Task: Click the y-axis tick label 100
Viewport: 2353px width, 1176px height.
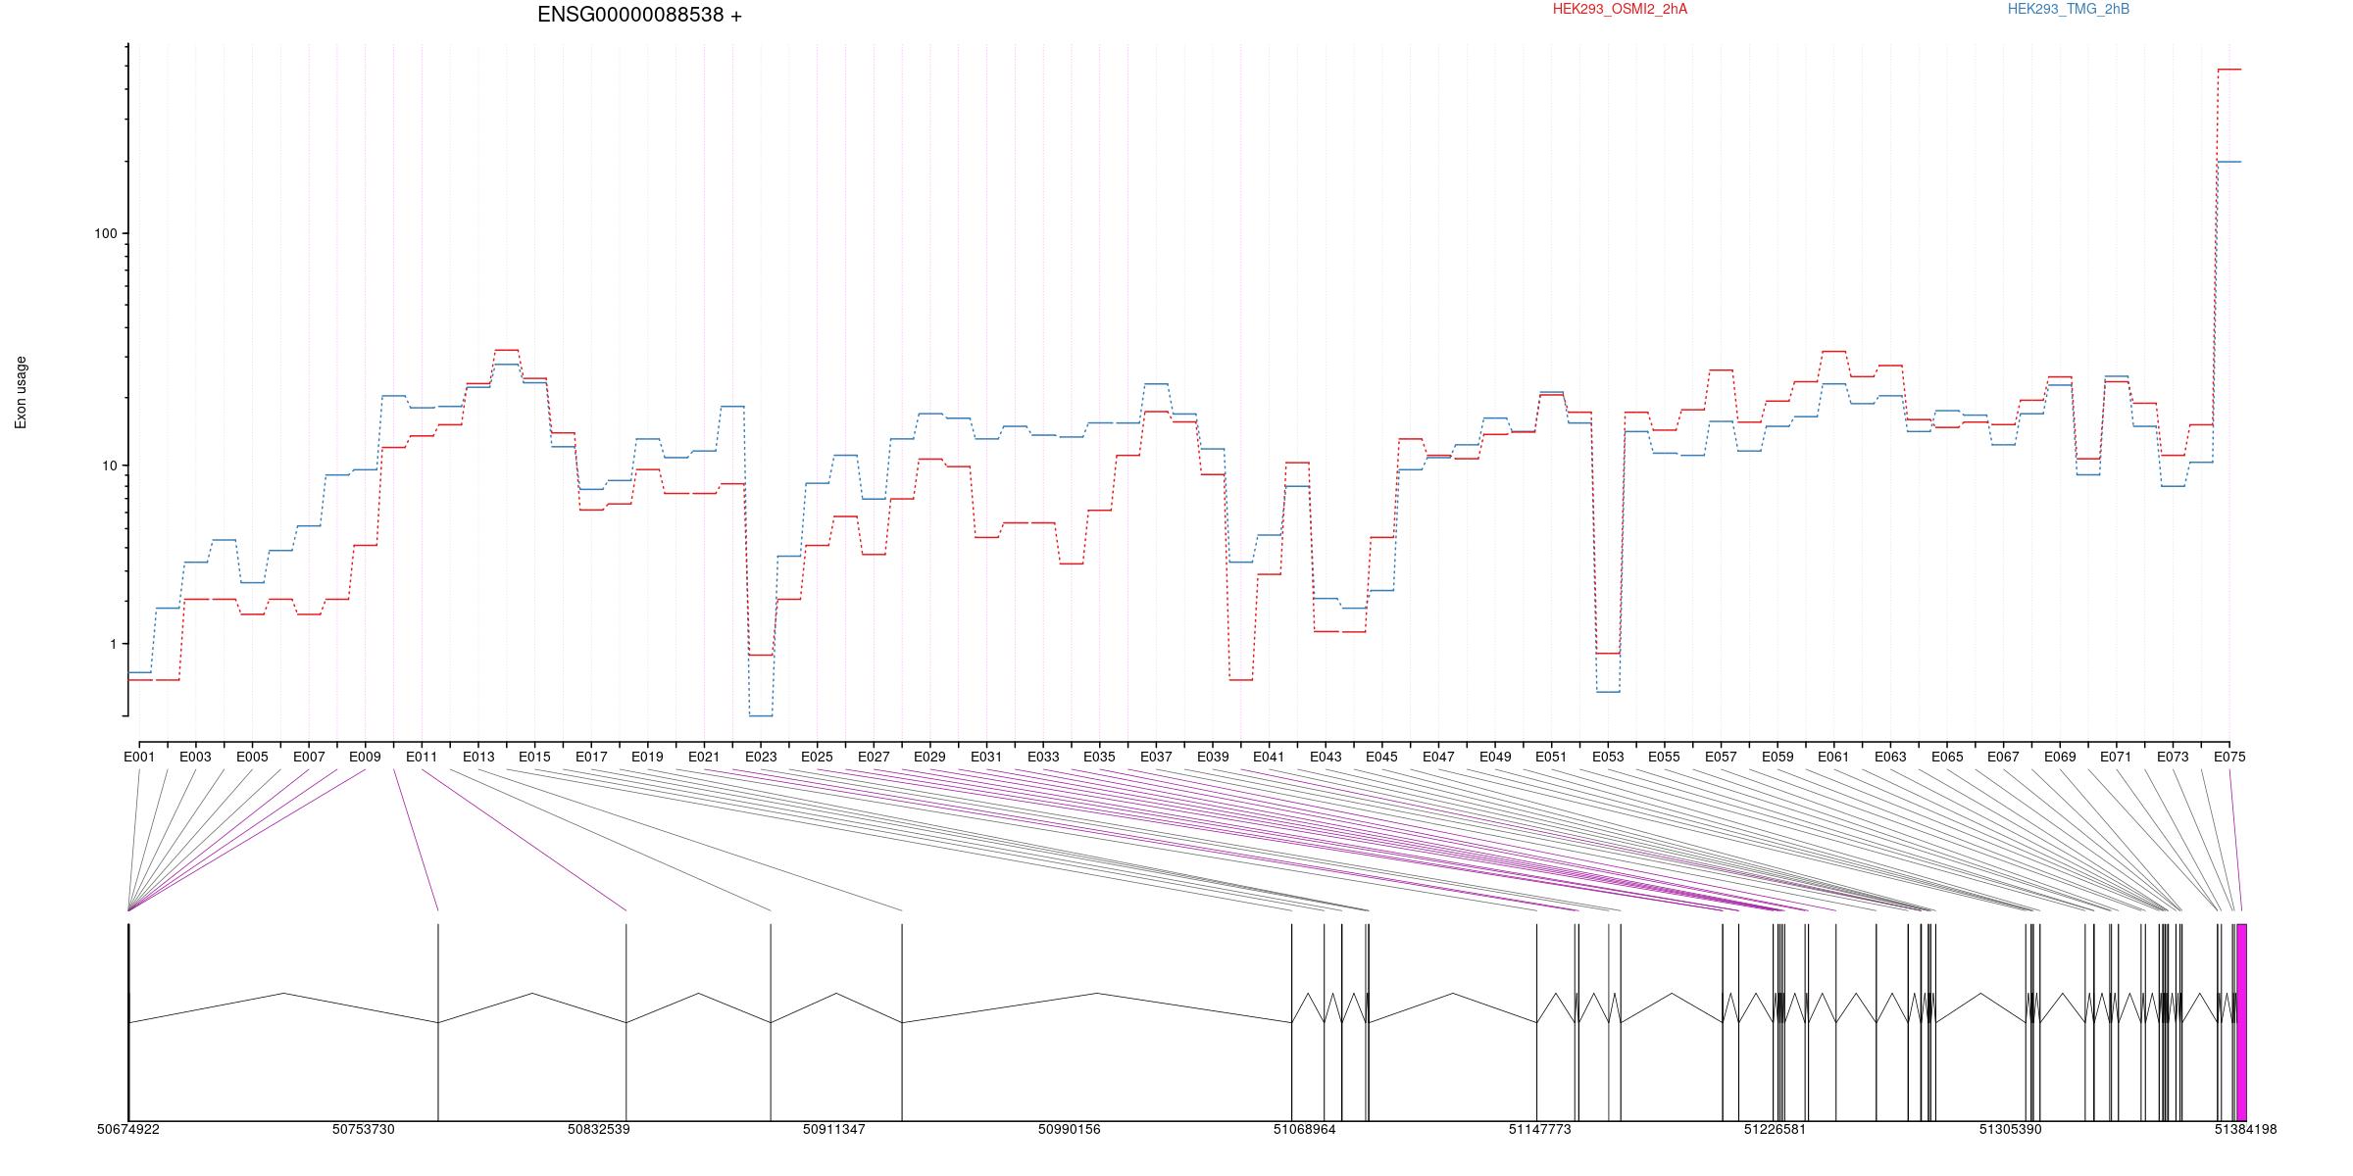Action: pyautogui.click(x=105, y=233)
